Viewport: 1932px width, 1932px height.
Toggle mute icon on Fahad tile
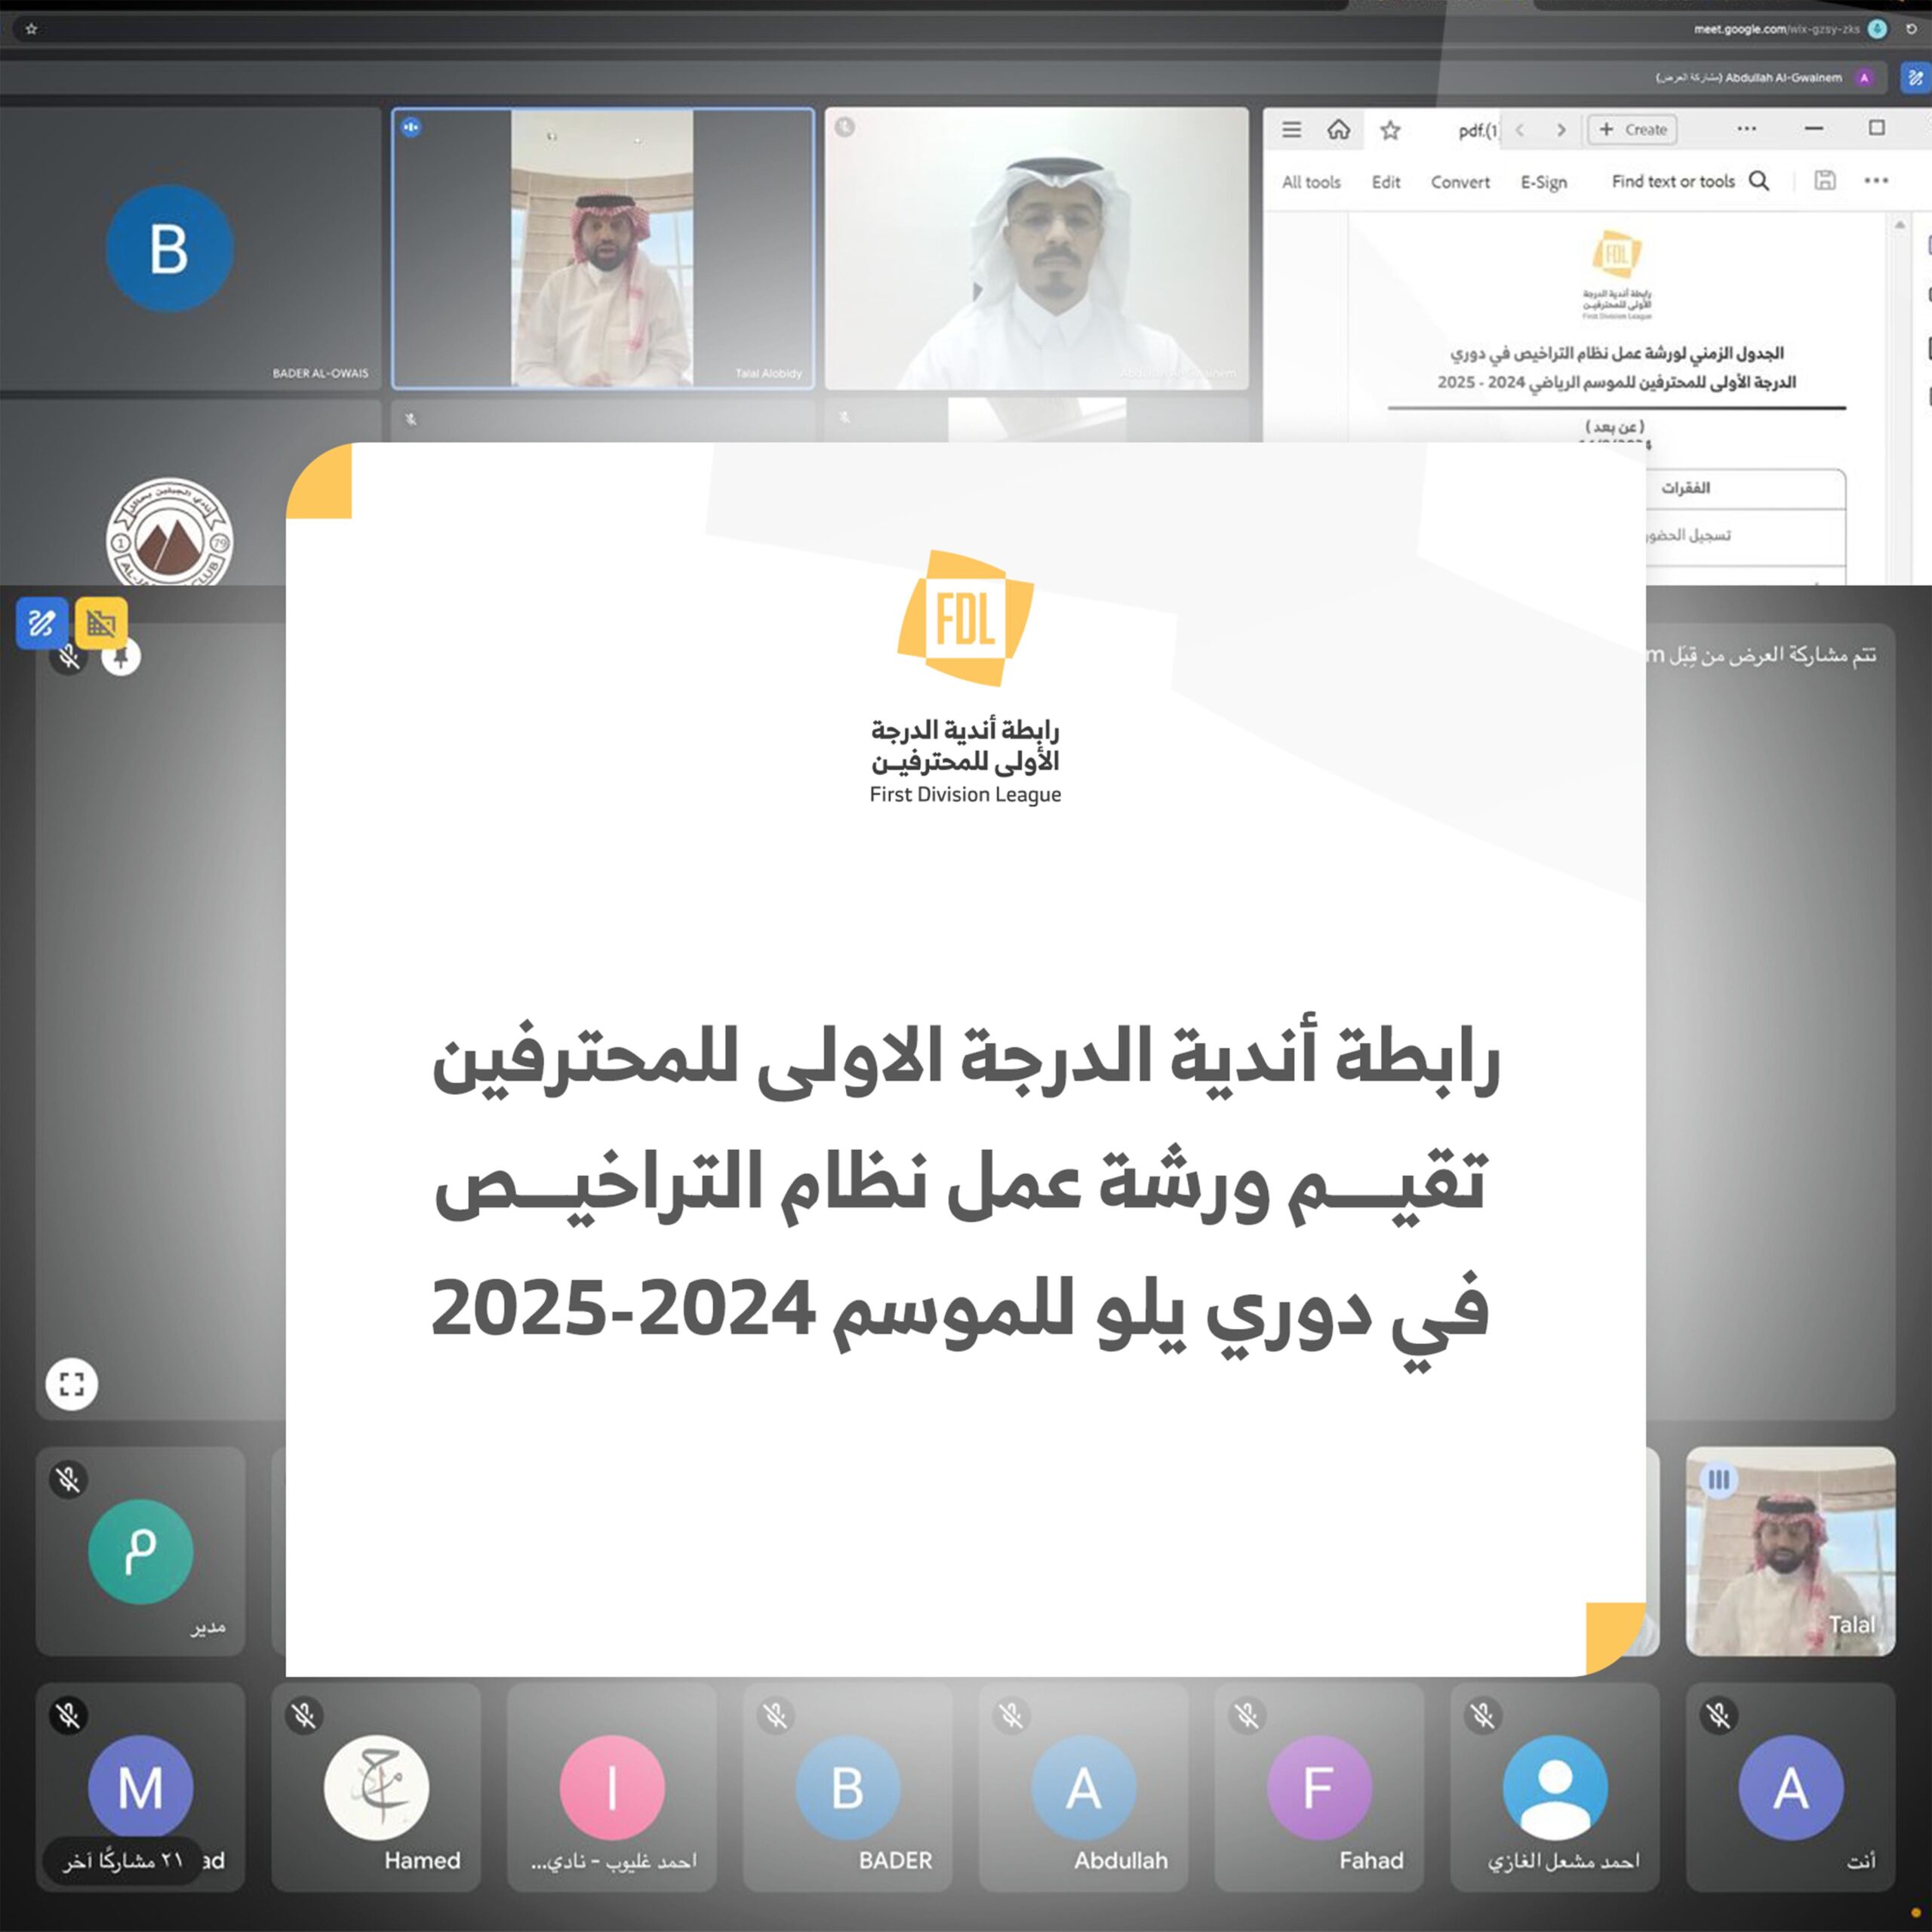[1247, 1716]
